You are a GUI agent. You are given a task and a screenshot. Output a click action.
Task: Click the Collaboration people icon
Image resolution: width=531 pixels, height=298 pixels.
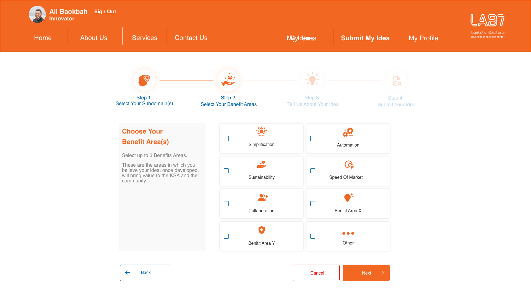click(262, 198)
